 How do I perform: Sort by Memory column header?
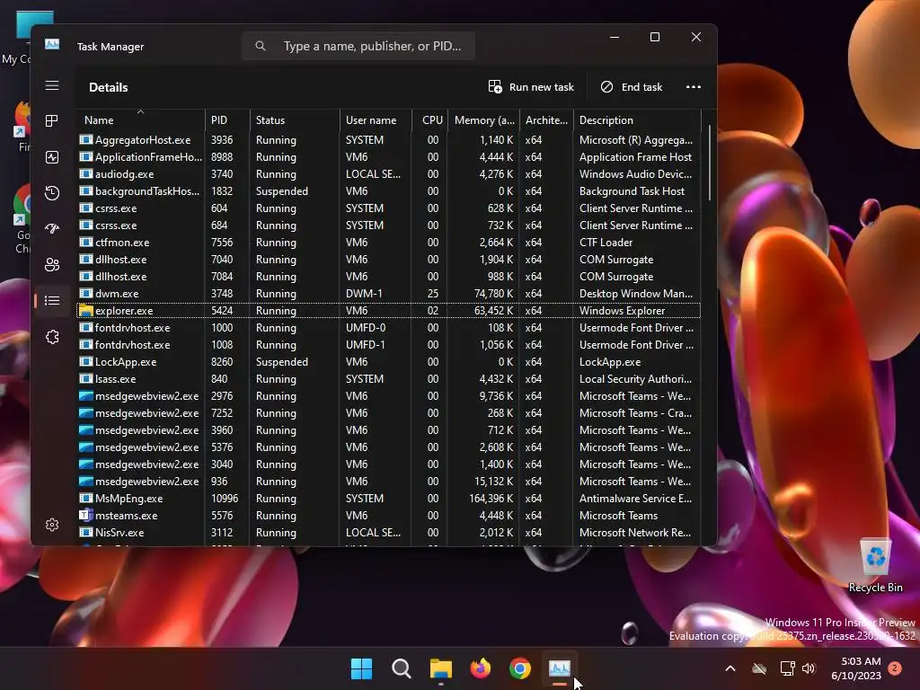tap(484, 119)
